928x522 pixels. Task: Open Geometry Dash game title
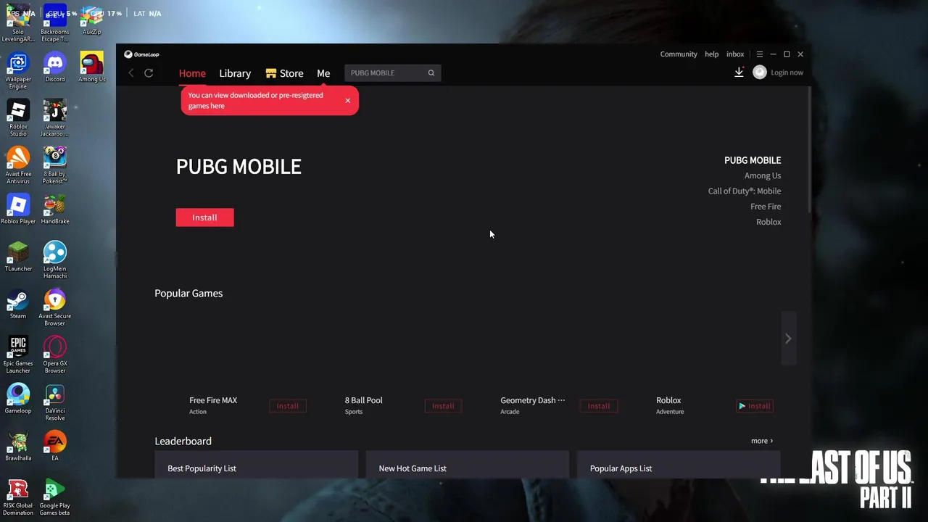point(532,400)
